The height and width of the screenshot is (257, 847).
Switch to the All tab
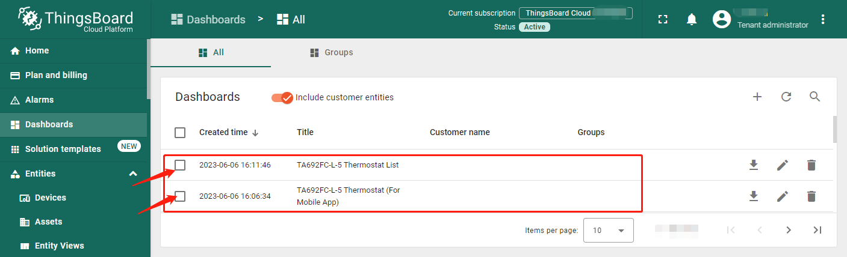[x=211, y=52]
